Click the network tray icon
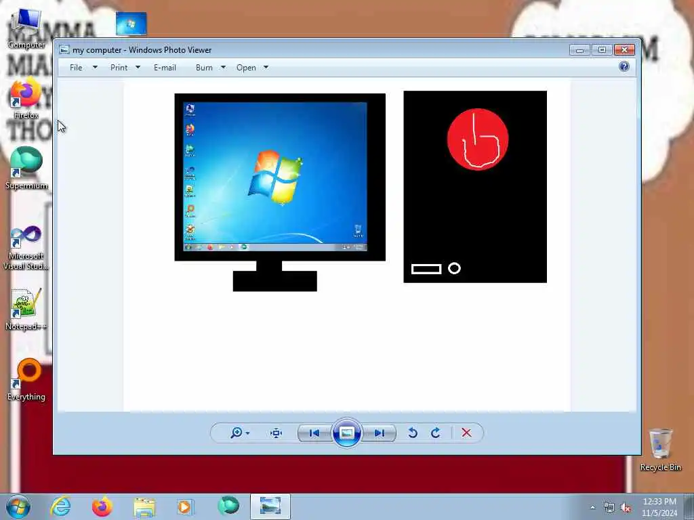 [609, 508]
